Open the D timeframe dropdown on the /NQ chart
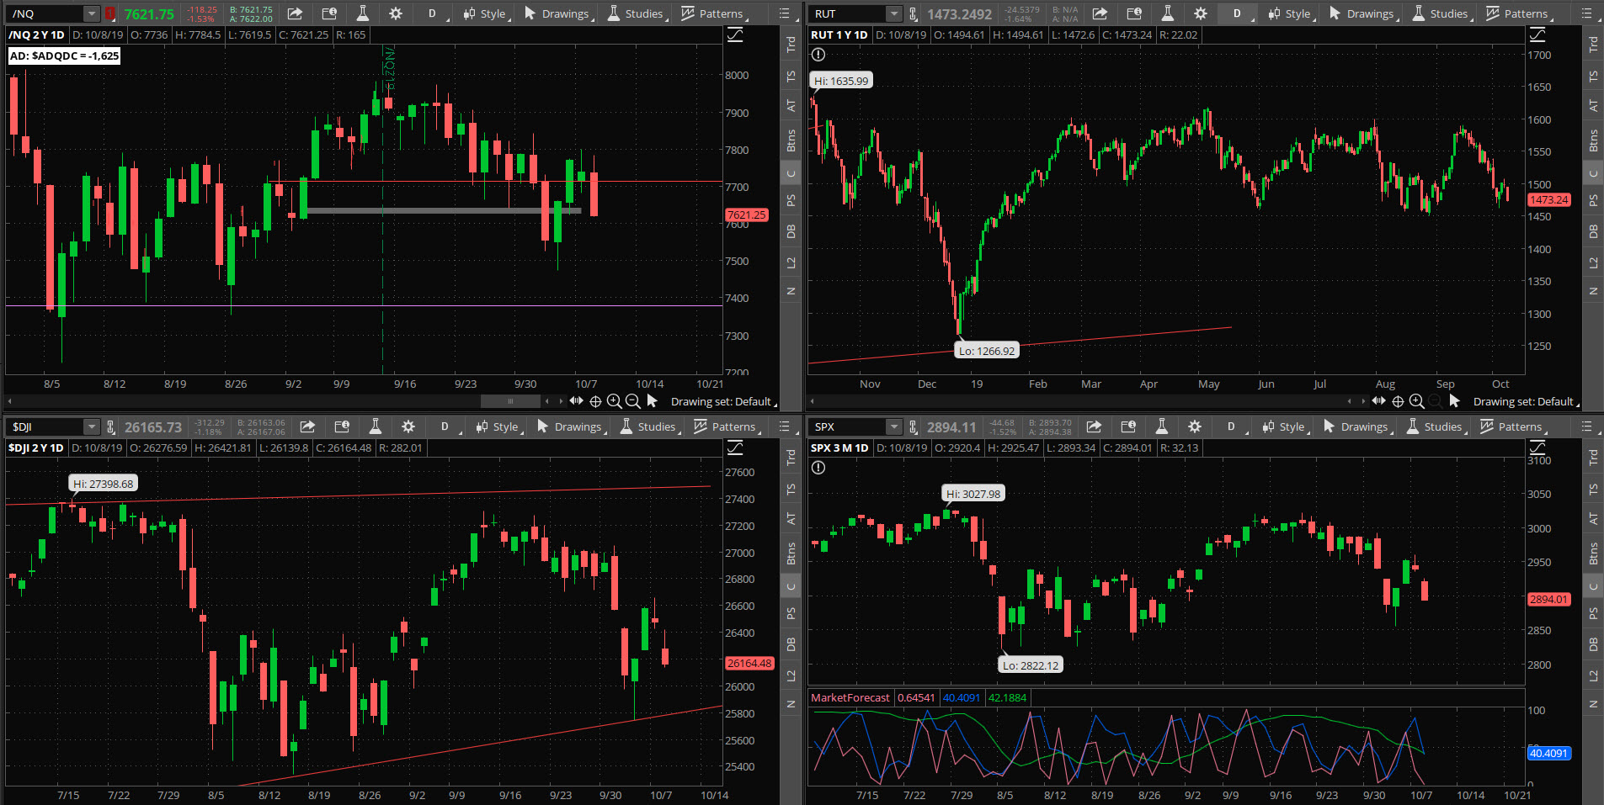 pos(434,13)
